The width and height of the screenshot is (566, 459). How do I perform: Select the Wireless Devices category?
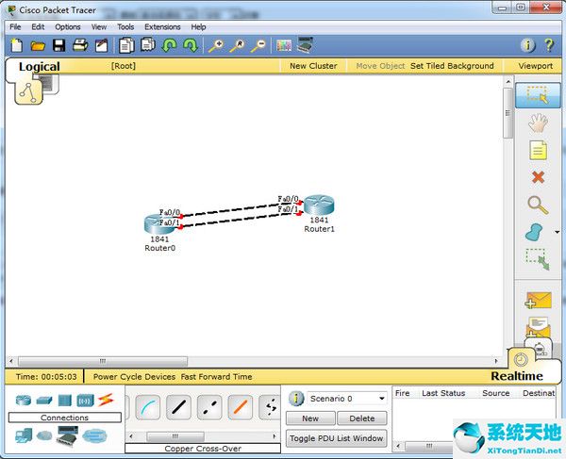pos(85,401)
